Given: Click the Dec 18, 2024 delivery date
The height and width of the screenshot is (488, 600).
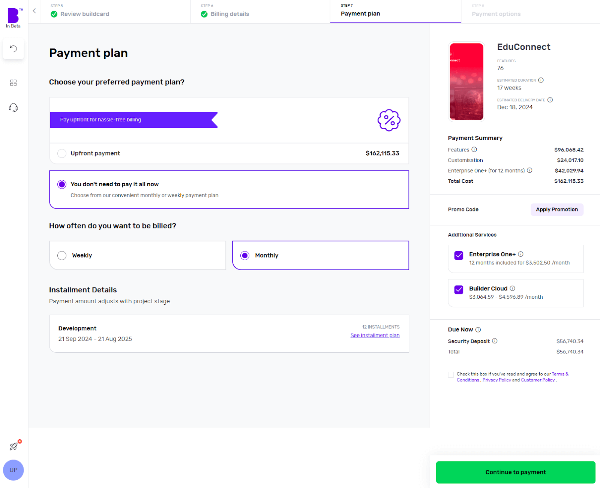Looking at the screenshot, I should 515,107.
